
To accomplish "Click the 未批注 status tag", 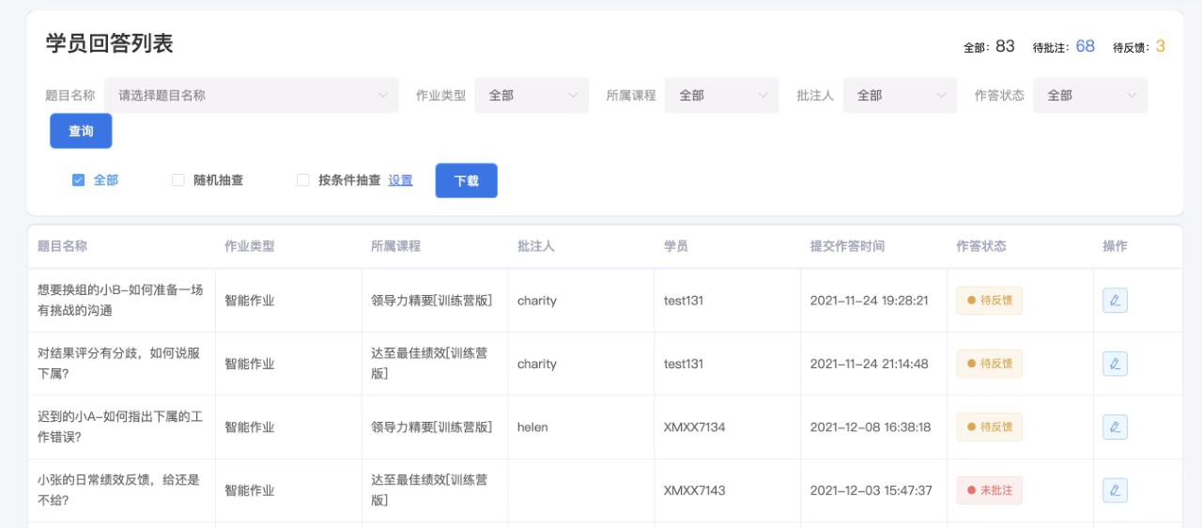I will click(x=990, y=490).
